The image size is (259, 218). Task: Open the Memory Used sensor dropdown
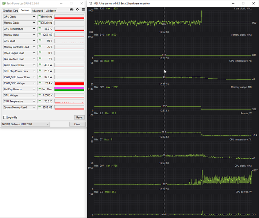[34, 35]
